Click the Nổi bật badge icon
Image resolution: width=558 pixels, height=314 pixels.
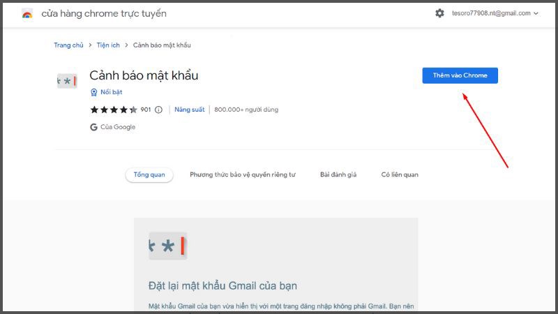tap(93, 92)
